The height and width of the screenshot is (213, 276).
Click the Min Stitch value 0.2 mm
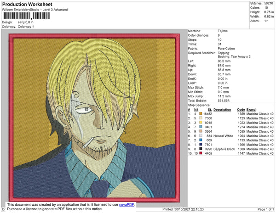tap(223, 92)
